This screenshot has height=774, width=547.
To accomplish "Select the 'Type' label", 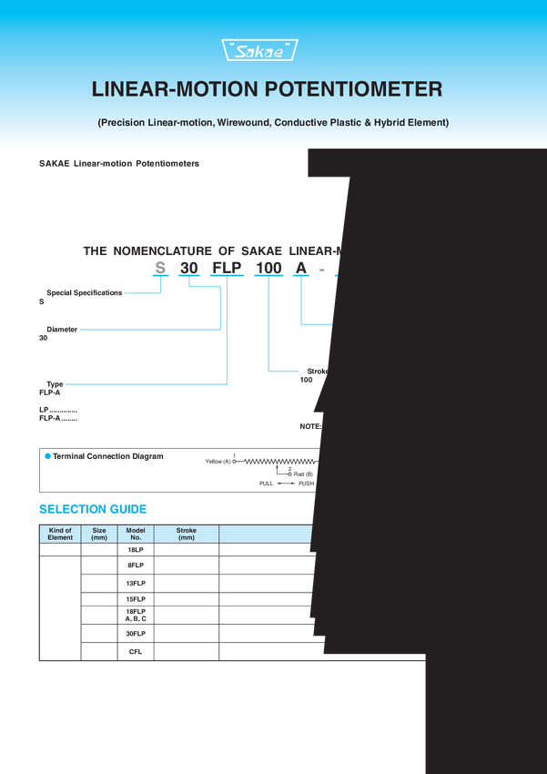I will click(55, 384).
